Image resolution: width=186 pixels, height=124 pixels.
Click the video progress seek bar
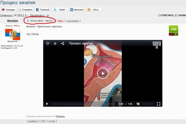point(84,104)
